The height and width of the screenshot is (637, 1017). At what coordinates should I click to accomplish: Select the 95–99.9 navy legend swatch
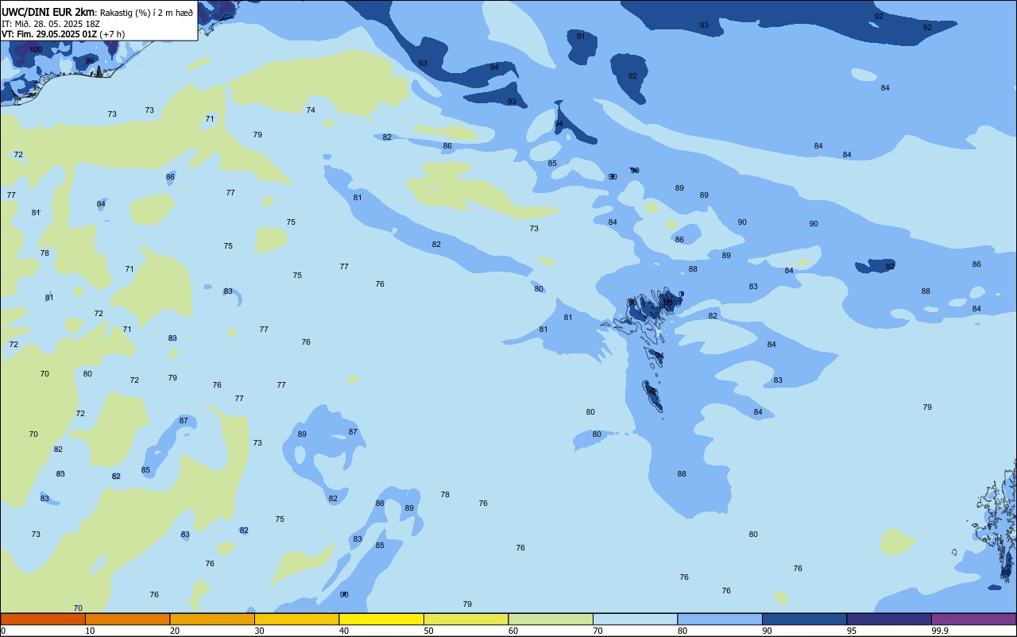click(x=889, y=619)
